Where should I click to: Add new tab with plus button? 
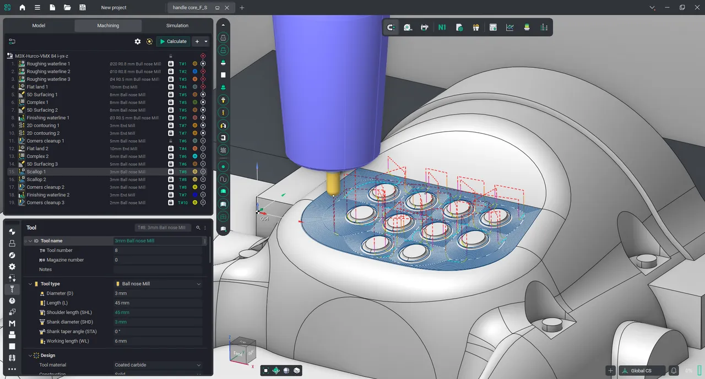click(242, 8)
